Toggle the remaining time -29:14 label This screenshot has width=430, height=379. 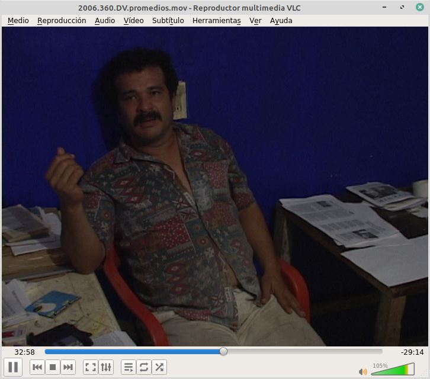click(412, 352)
